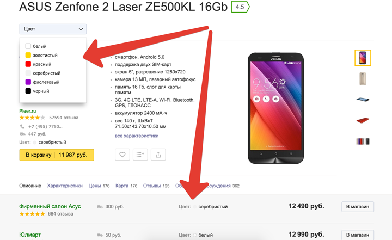The height and width of the screenshot is (240, 392).
Task: Switch to the Характеристики tab
Action: click(65, 186)
